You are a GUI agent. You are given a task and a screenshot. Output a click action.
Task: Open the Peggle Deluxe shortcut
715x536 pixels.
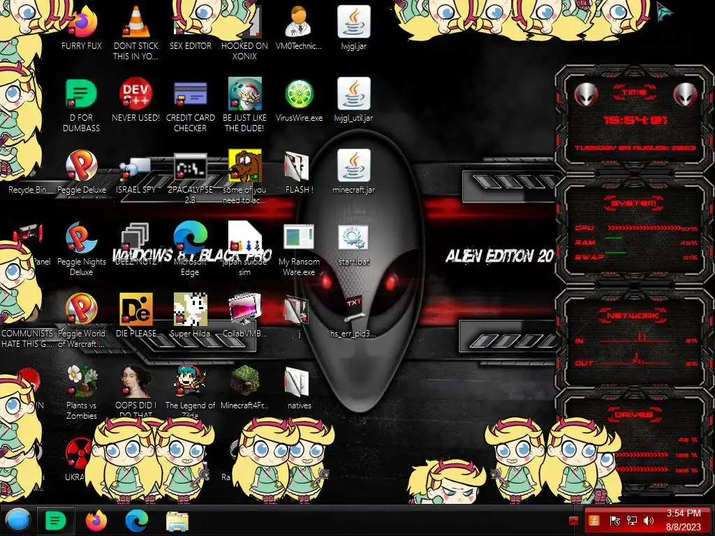(81, 165)
